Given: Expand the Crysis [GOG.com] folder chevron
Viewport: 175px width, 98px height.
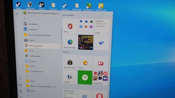Looking at the screenshot, I should point(58,72).
